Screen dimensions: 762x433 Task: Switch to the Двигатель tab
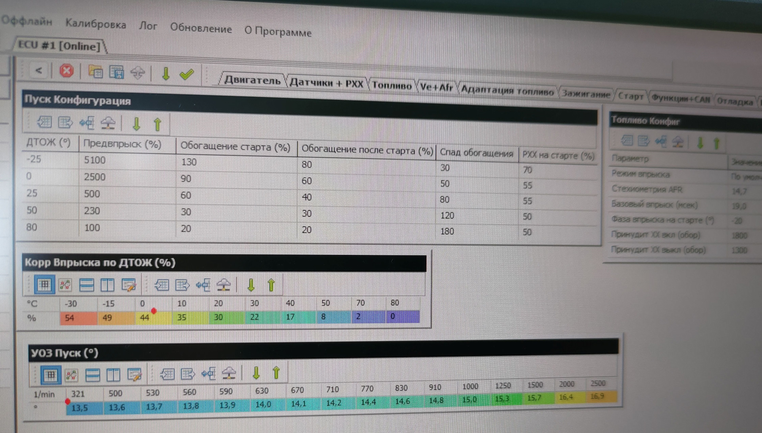click(252, 80)
